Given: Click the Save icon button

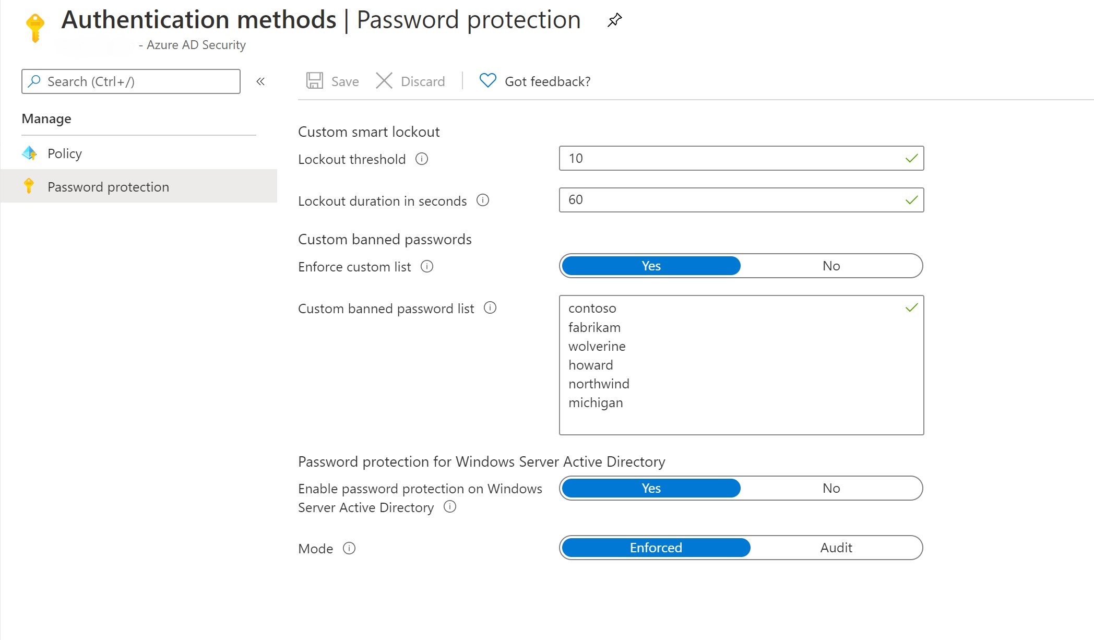Looking at the screenshot, I should (315, 81).
